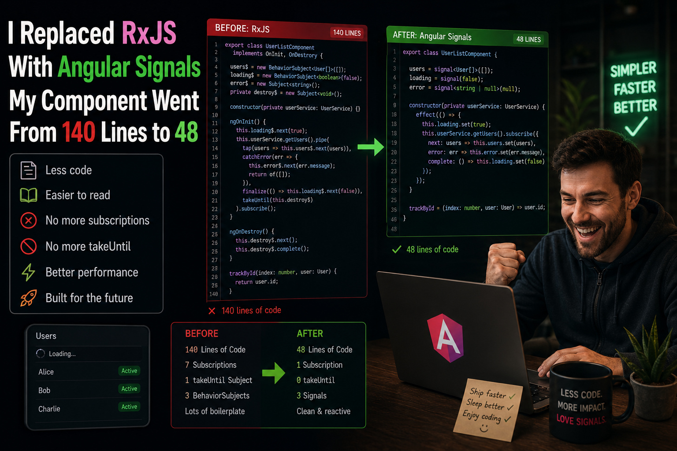Click the takeUntil(this.destroy$) code line
Image resolution: width=677 pixels, height=451 pixels.
(x=278, y=200)
